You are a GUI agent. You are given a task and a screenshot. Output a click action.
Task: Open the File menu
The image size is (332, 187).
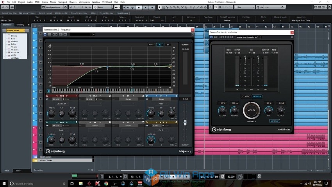click(x=9, y=2)
